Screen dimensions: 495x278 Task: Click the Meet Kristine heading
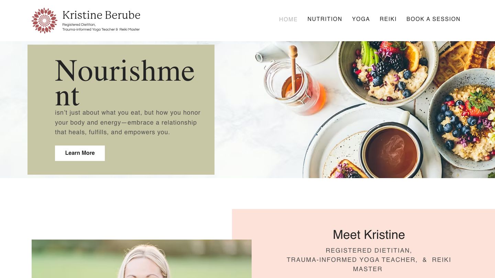369,235
